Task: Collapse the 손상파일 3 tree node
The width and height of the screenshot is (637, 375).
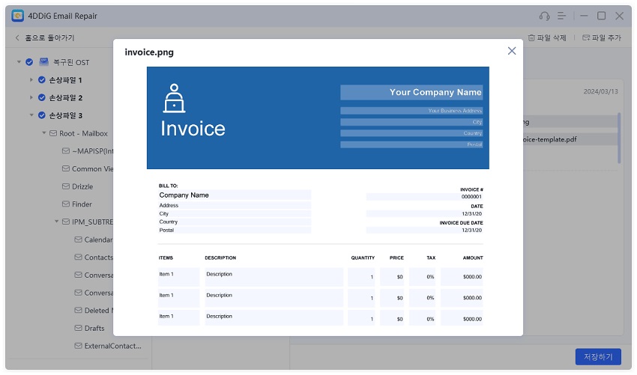Action: click(x=31, y=115)
